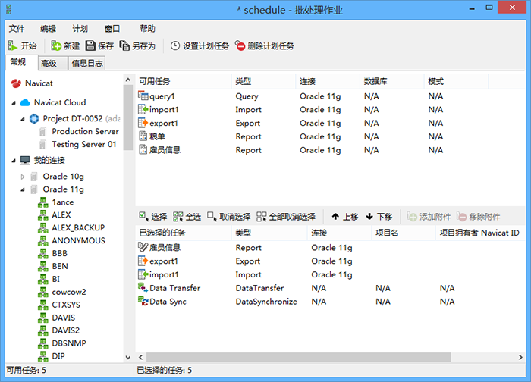531x382 pixels.
Task: Click the Add Attachment (添加附件) icon
Action: tap(412, 217)
